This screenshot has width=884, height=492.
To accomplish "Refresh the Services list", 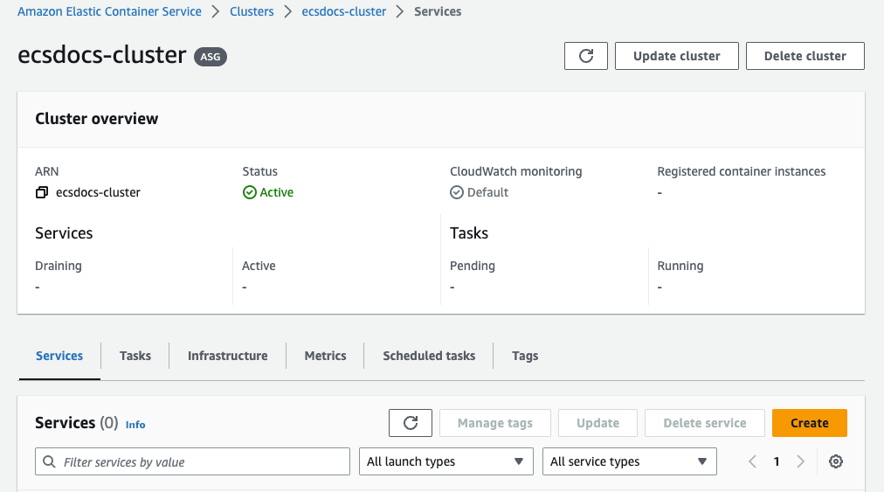I will (411, 423).
